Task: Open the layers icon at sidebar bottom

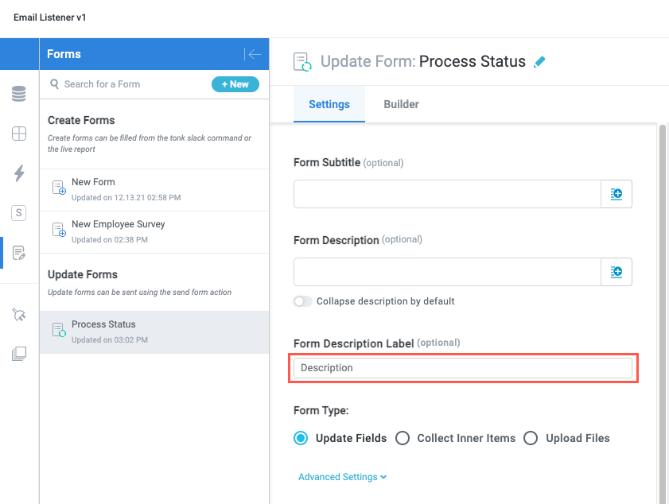Action: (x=18, y=353)
